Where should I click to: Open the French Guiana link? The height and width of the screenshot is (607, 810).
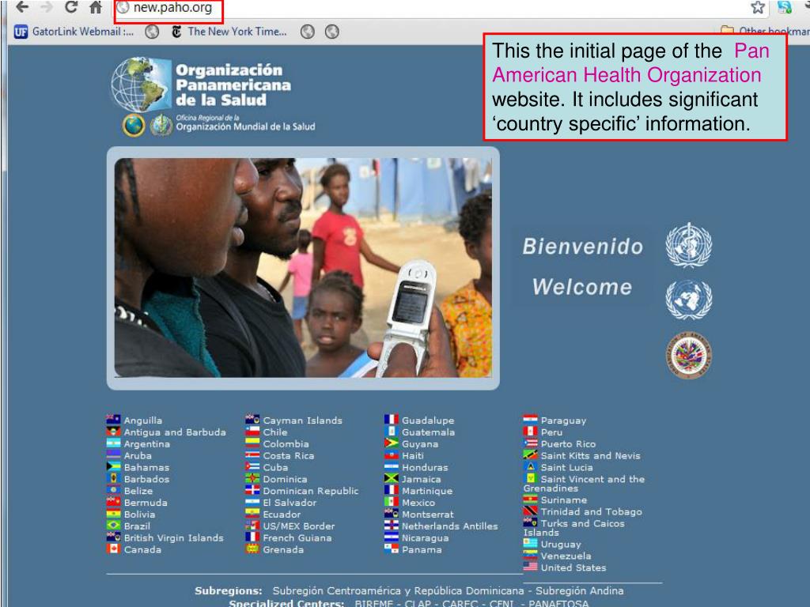point(297,537)
